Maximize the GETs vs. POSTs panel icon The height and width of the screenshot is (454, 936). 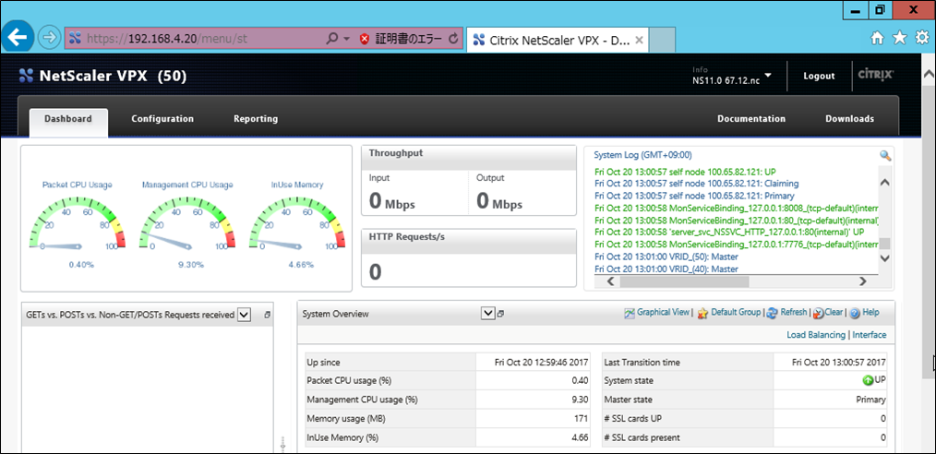[x=267, y=314]
